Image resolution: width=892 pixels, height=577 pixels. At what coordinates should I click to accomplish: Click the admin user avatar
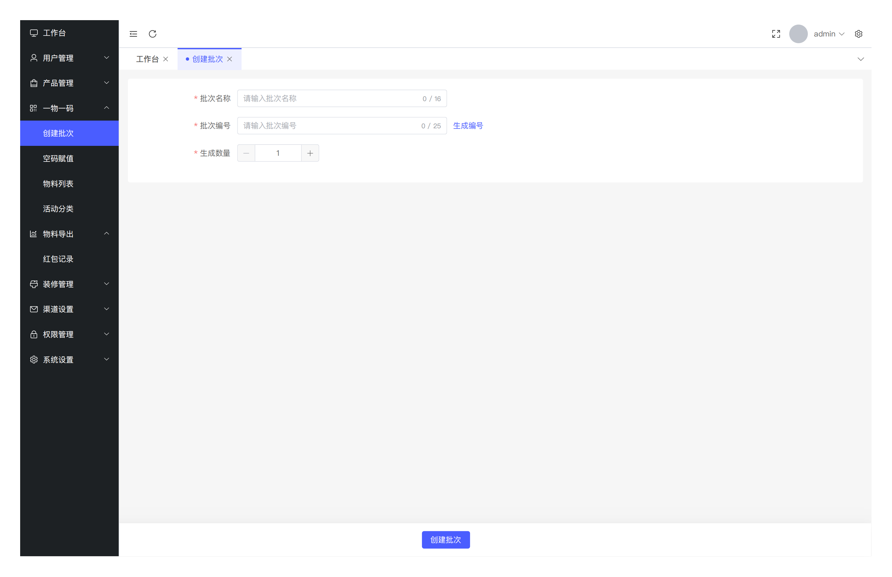coord(798,34)
